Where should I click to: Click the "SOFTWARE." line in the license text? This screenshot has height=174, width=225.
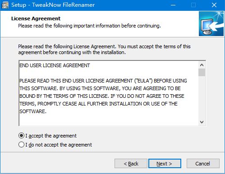[x=33, y=111]
